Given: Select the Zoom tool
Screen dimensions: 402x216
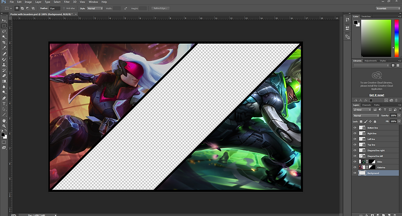Looking at the screenshot, I should point(4,126).
